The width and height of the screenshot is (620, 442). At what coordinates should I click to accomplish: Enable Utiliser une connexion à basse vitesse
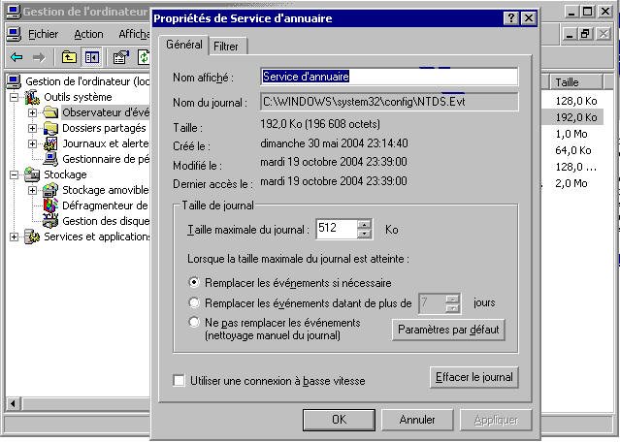pos(179,381)
